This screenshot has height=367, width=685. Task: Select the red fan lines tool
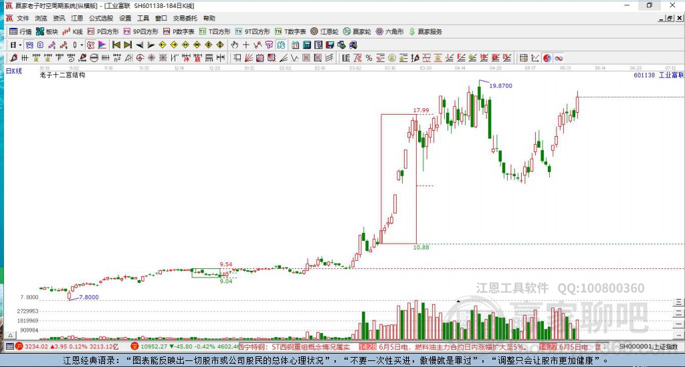tap(249, 58)
